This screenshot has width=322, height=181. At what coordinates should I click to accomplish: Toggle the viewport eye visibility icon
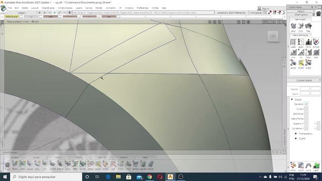pyautogui.click(x=33, y=22)
